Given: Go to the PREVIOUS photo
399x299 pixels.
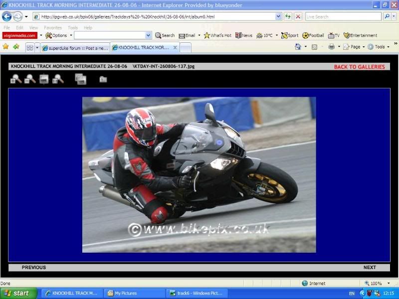Looking at the screenshot, I should (33, 268).
